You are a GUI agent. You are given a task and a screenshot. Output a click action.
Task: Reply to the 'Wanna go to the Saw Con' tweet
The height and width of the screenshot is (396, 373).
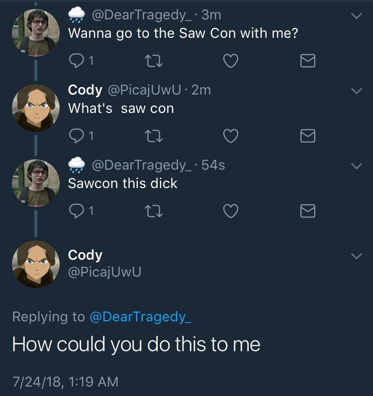77,61
